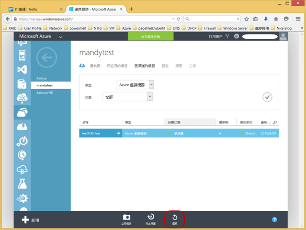The image size is (306, 230).
Task: Switch to the registered items tab
Action: point(117,66)
